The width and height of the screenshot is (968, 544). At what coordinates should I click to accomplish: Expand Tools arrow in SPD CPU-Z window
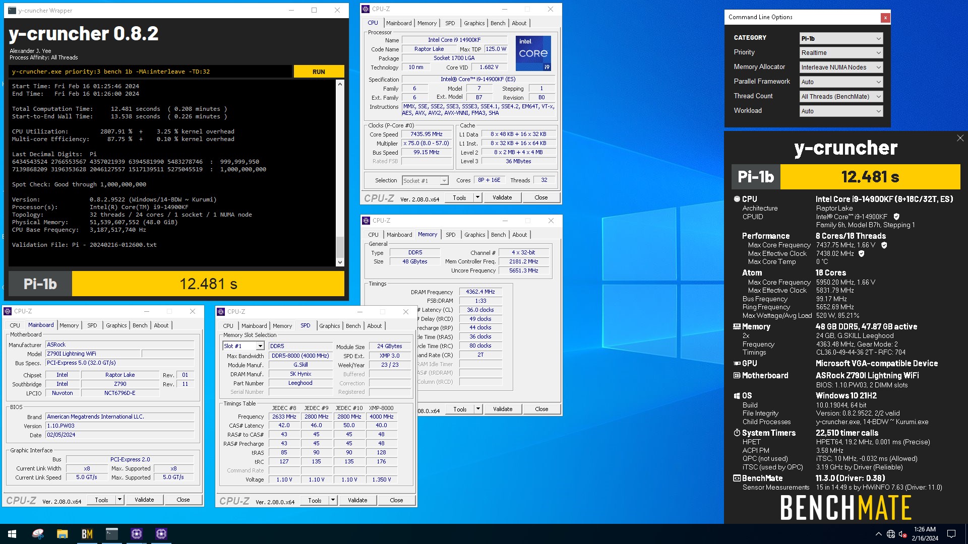coord(333,500)
